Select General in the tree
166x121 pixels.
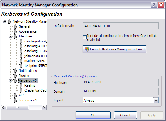click(x=24, y=26)
